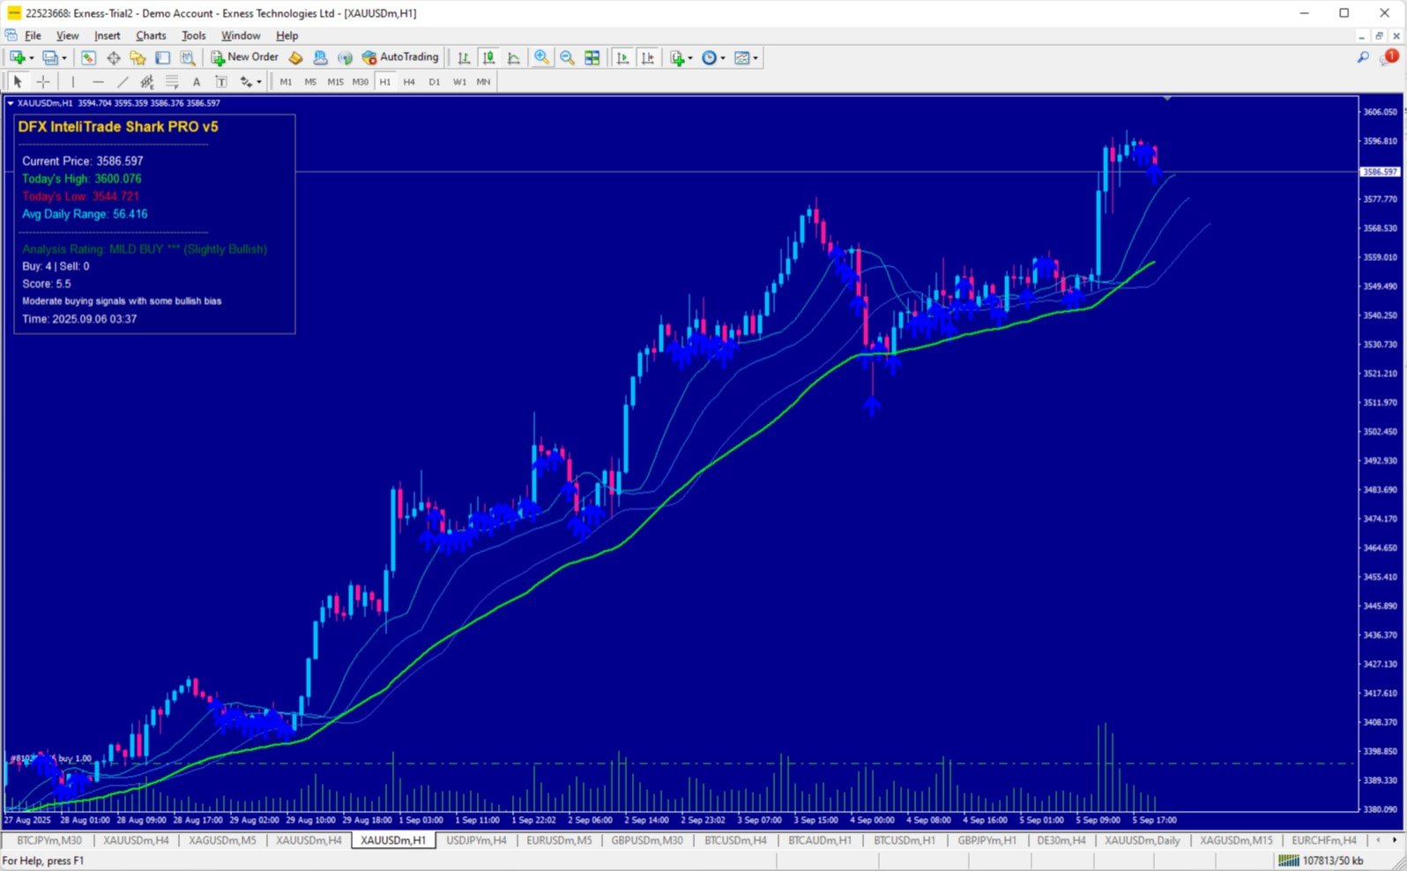Toggle the AutoTrading button

tap(400, 57)
